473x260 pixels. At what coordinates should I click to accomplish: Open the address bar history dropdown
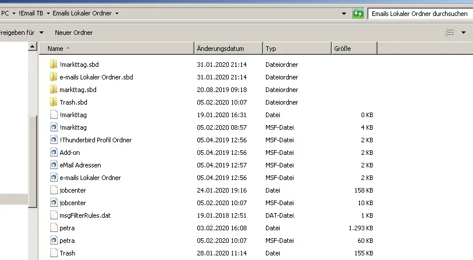[344, 14]
